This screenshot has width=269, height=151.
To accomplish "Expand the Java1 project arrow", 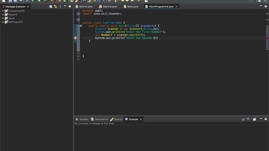I will coord(3,18).
